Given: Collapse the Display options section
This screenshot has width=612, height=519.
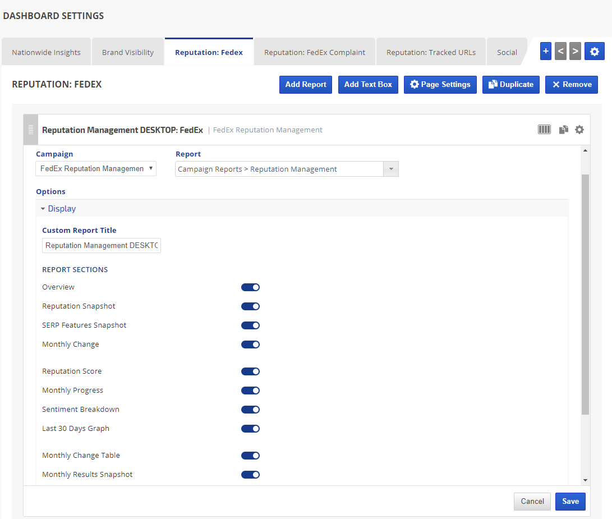Looking at the screenshot, I should [58, 209].
